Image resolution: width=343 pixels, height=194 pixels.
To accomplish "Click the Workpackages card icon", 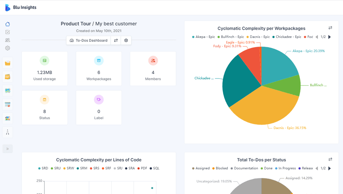I will pyautogui.click(x=99, y=61).
